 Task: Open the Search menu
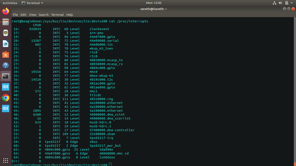coord(44,15)
